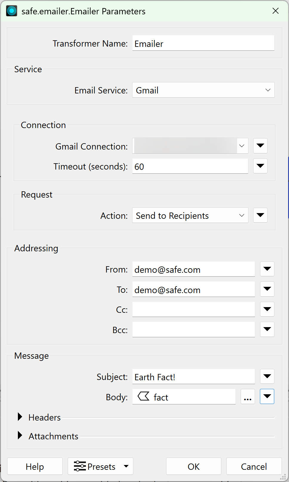The width and height of the screenshot is (289, 482).
Task: Click the OK button
Action: pos(193,466)
